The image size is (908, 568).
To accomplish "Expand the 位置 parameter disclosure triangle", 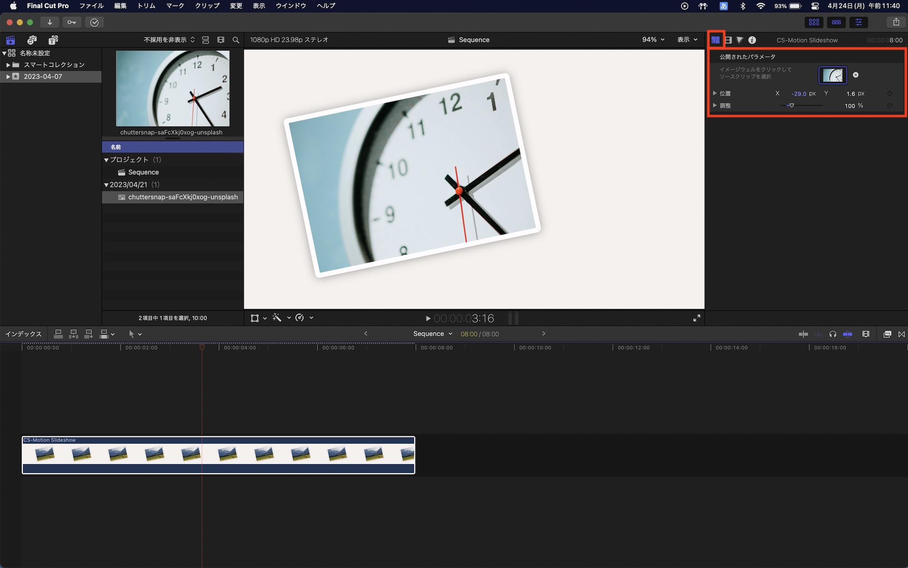I will (x=715, y=93).
